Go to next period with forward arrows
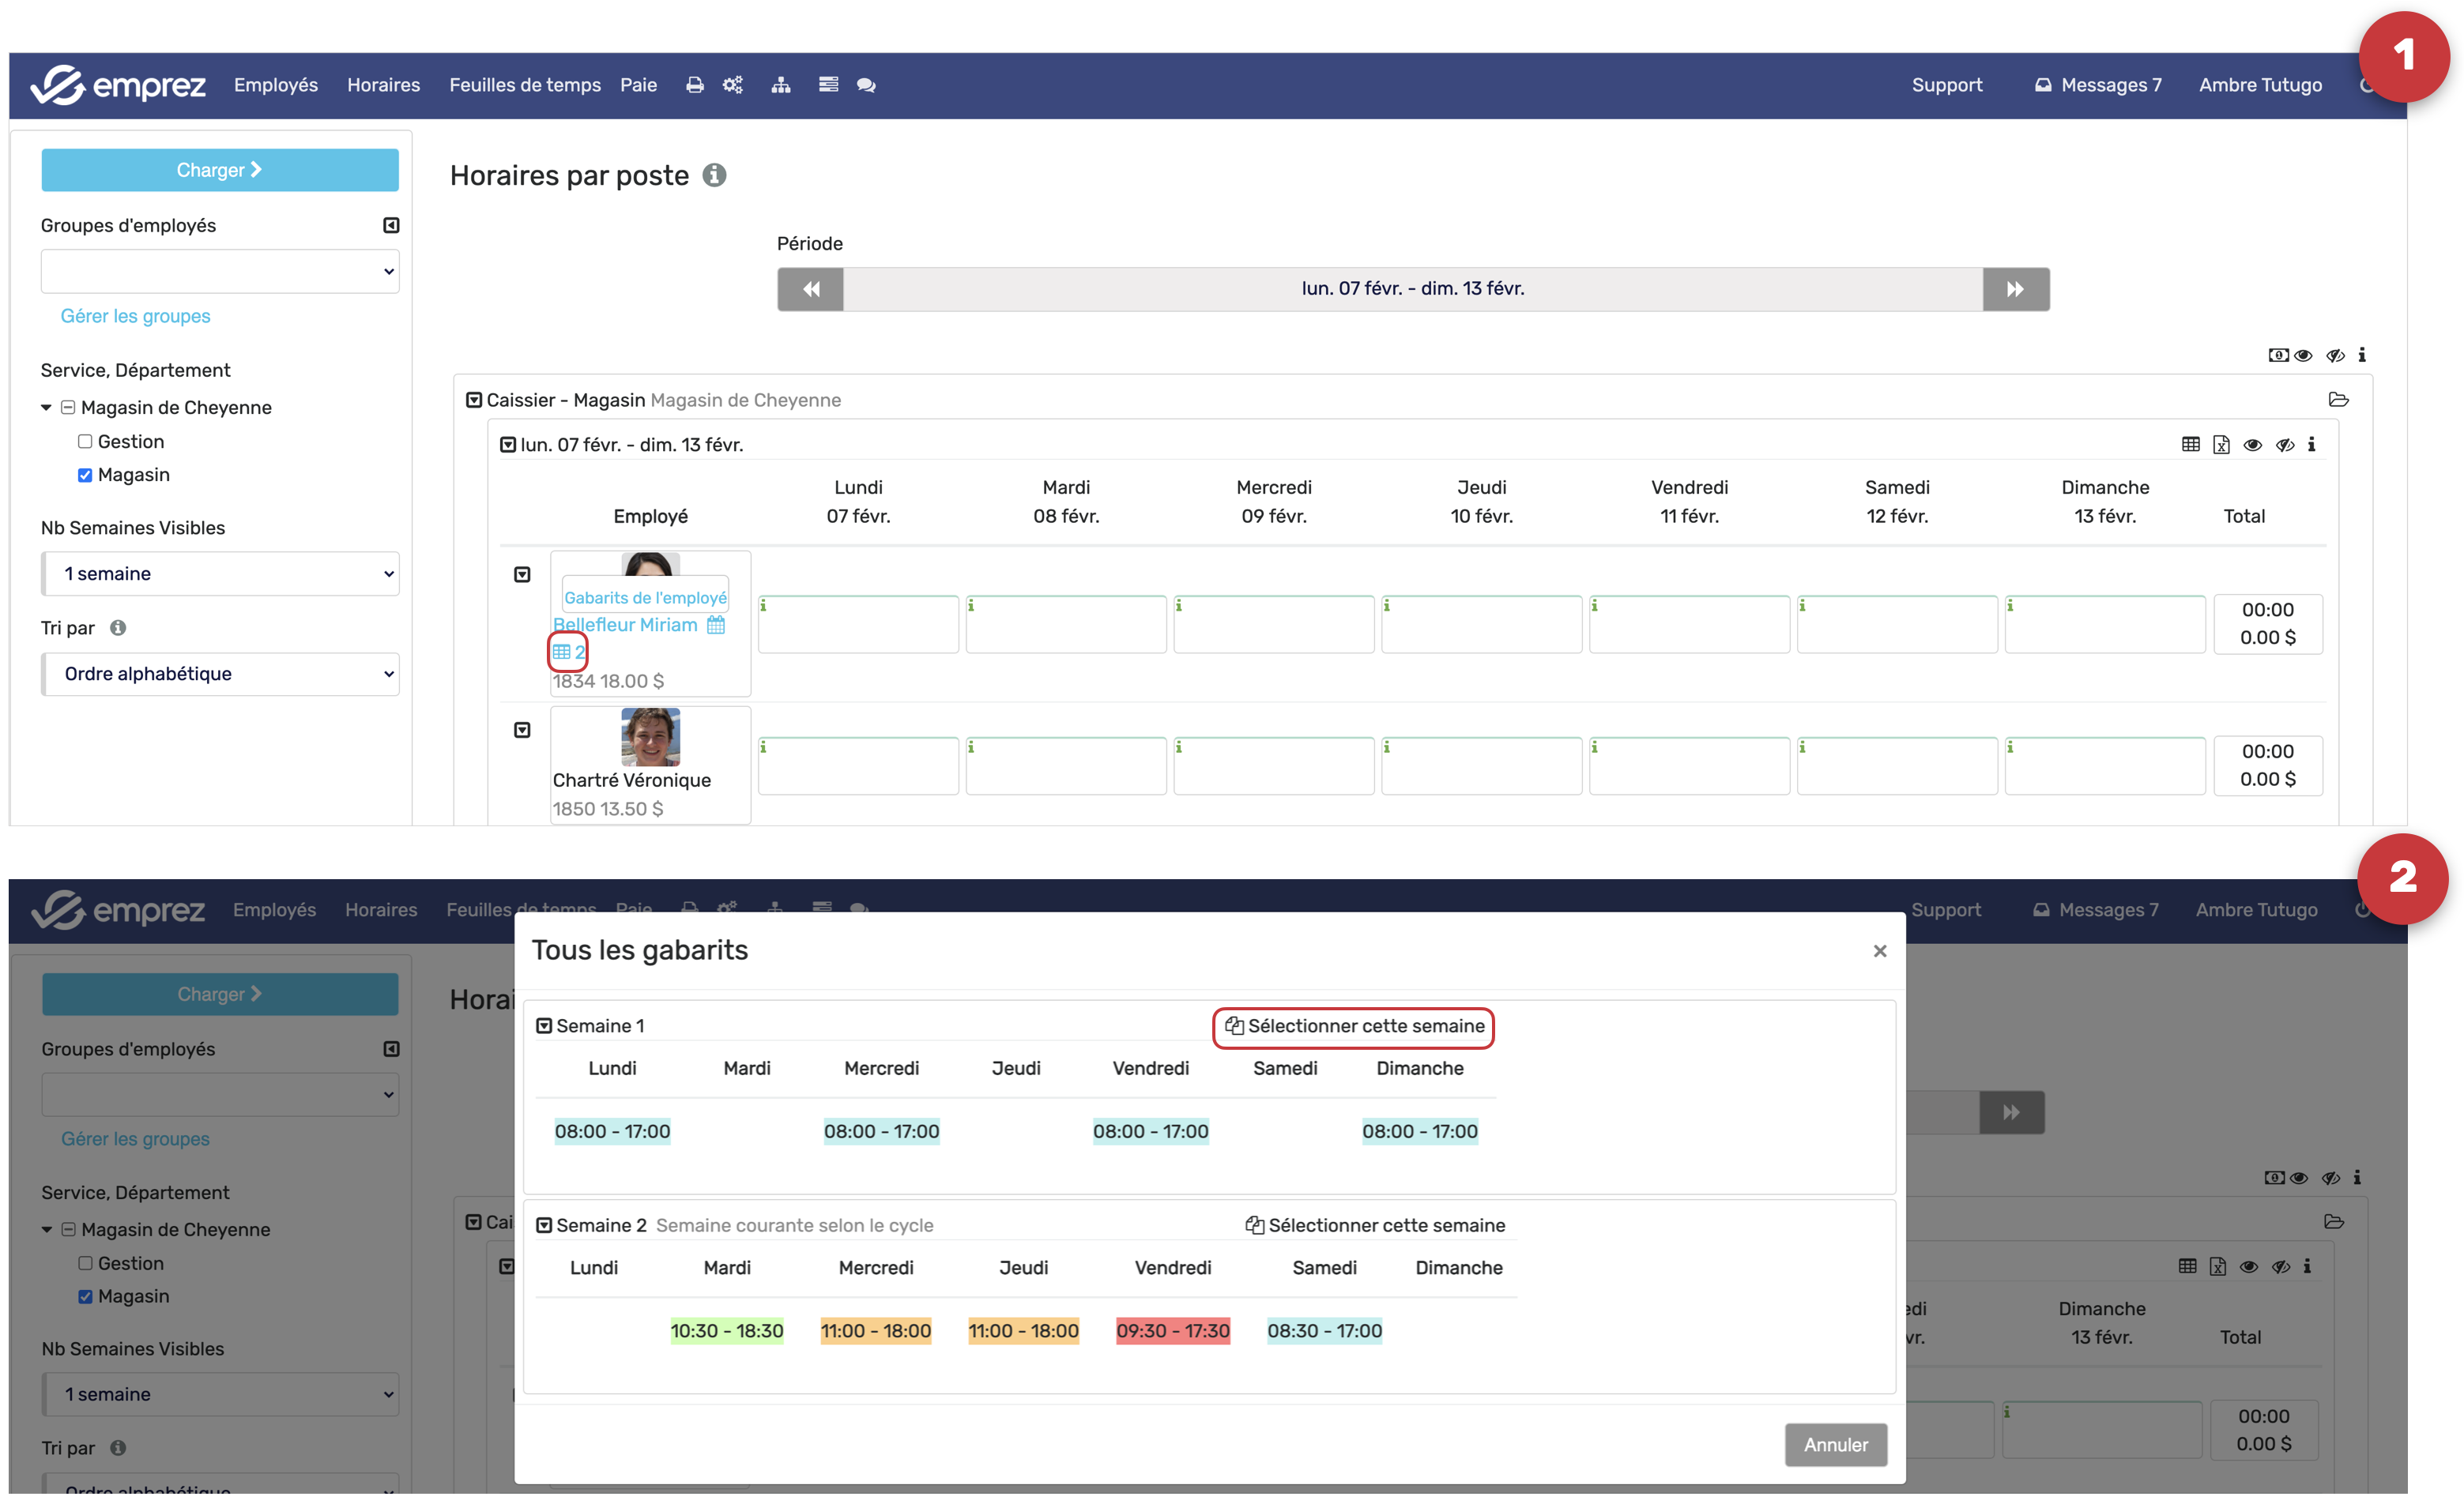 [x=2015, y=289]
